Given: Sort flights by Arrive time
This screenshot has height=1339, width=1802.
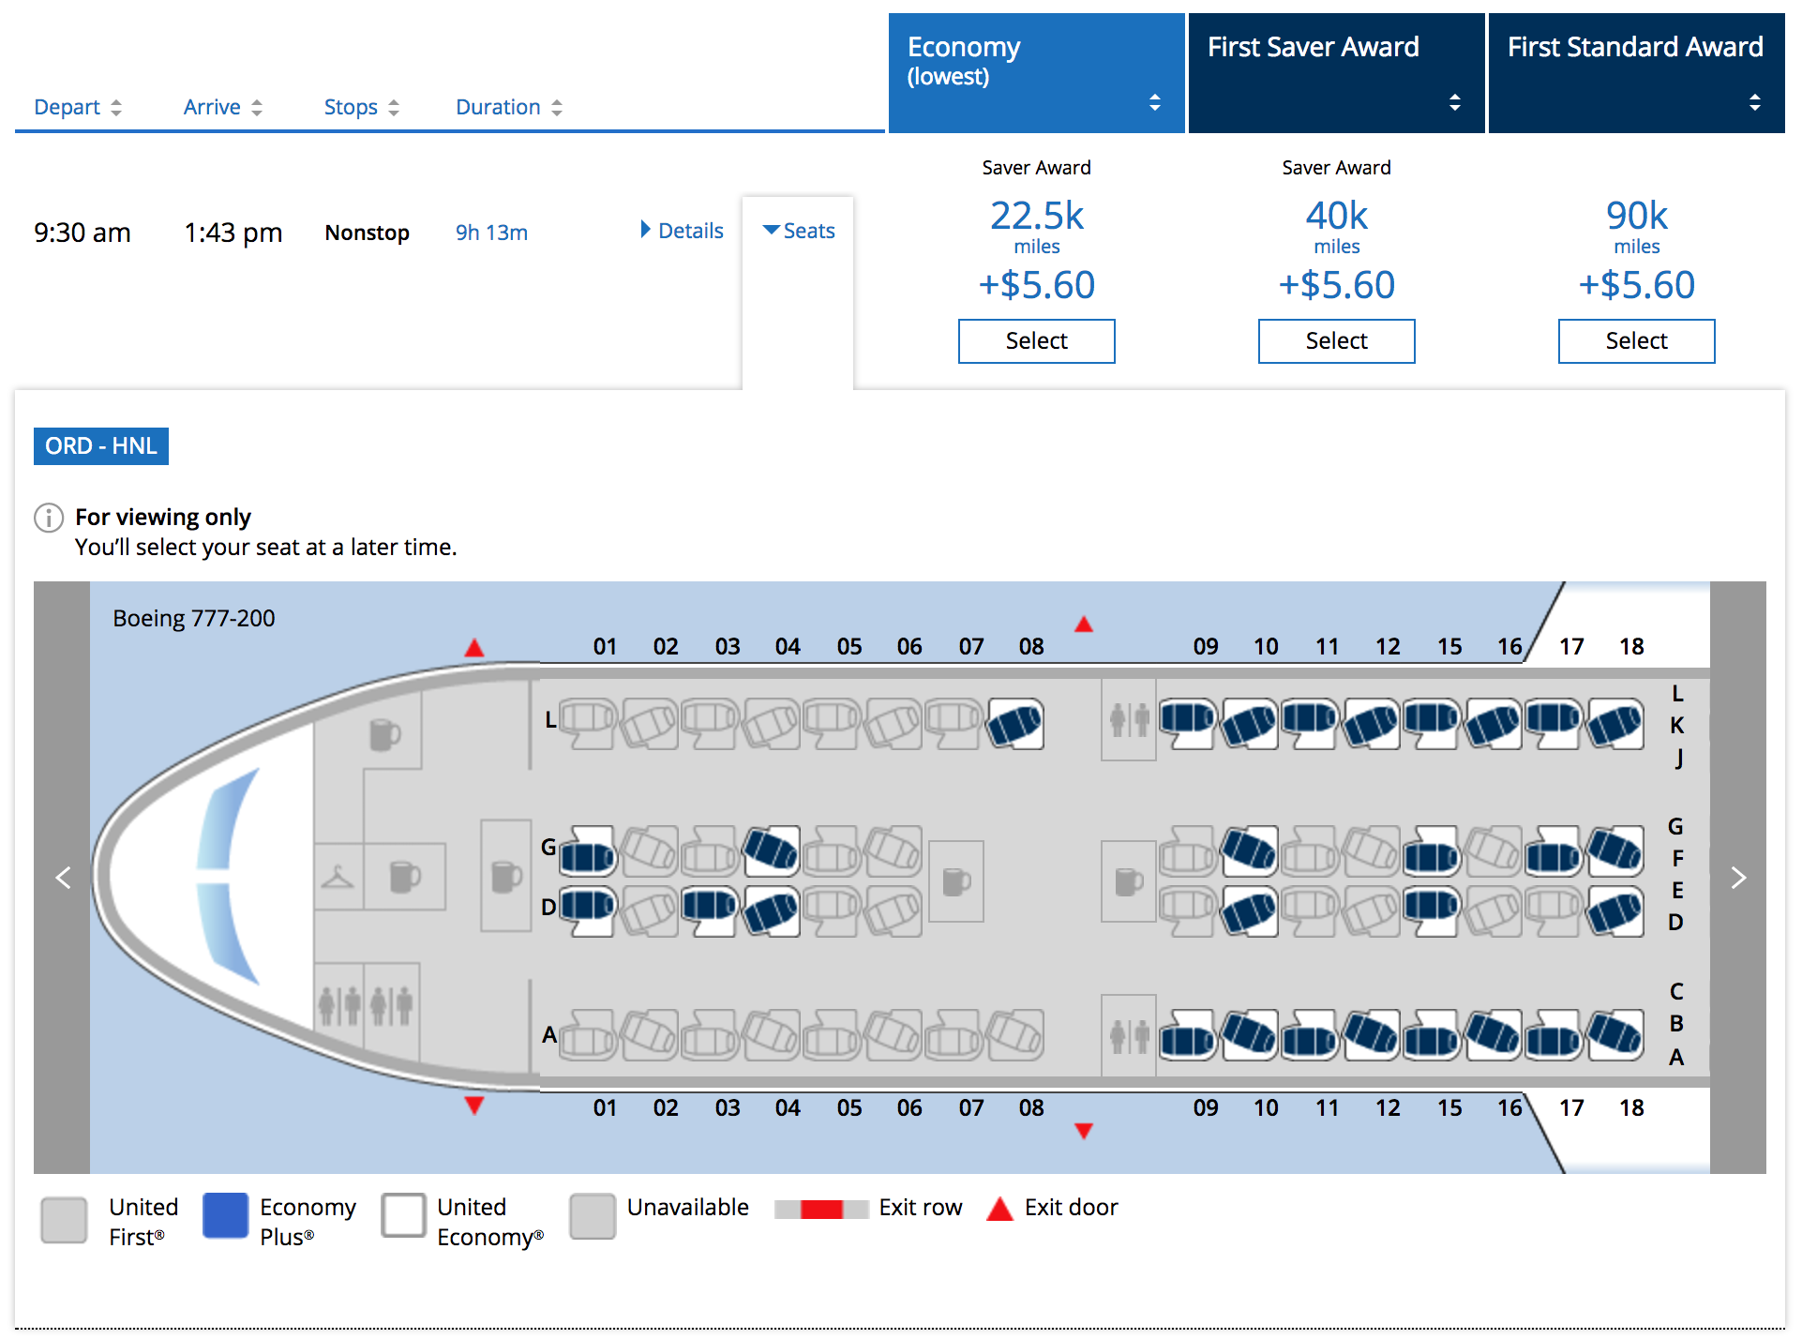Looking at the screenshot, I should 222,107.
